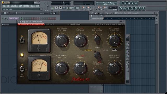
Task: Click the Right Threshold knob
Action: tap(81, 68)
